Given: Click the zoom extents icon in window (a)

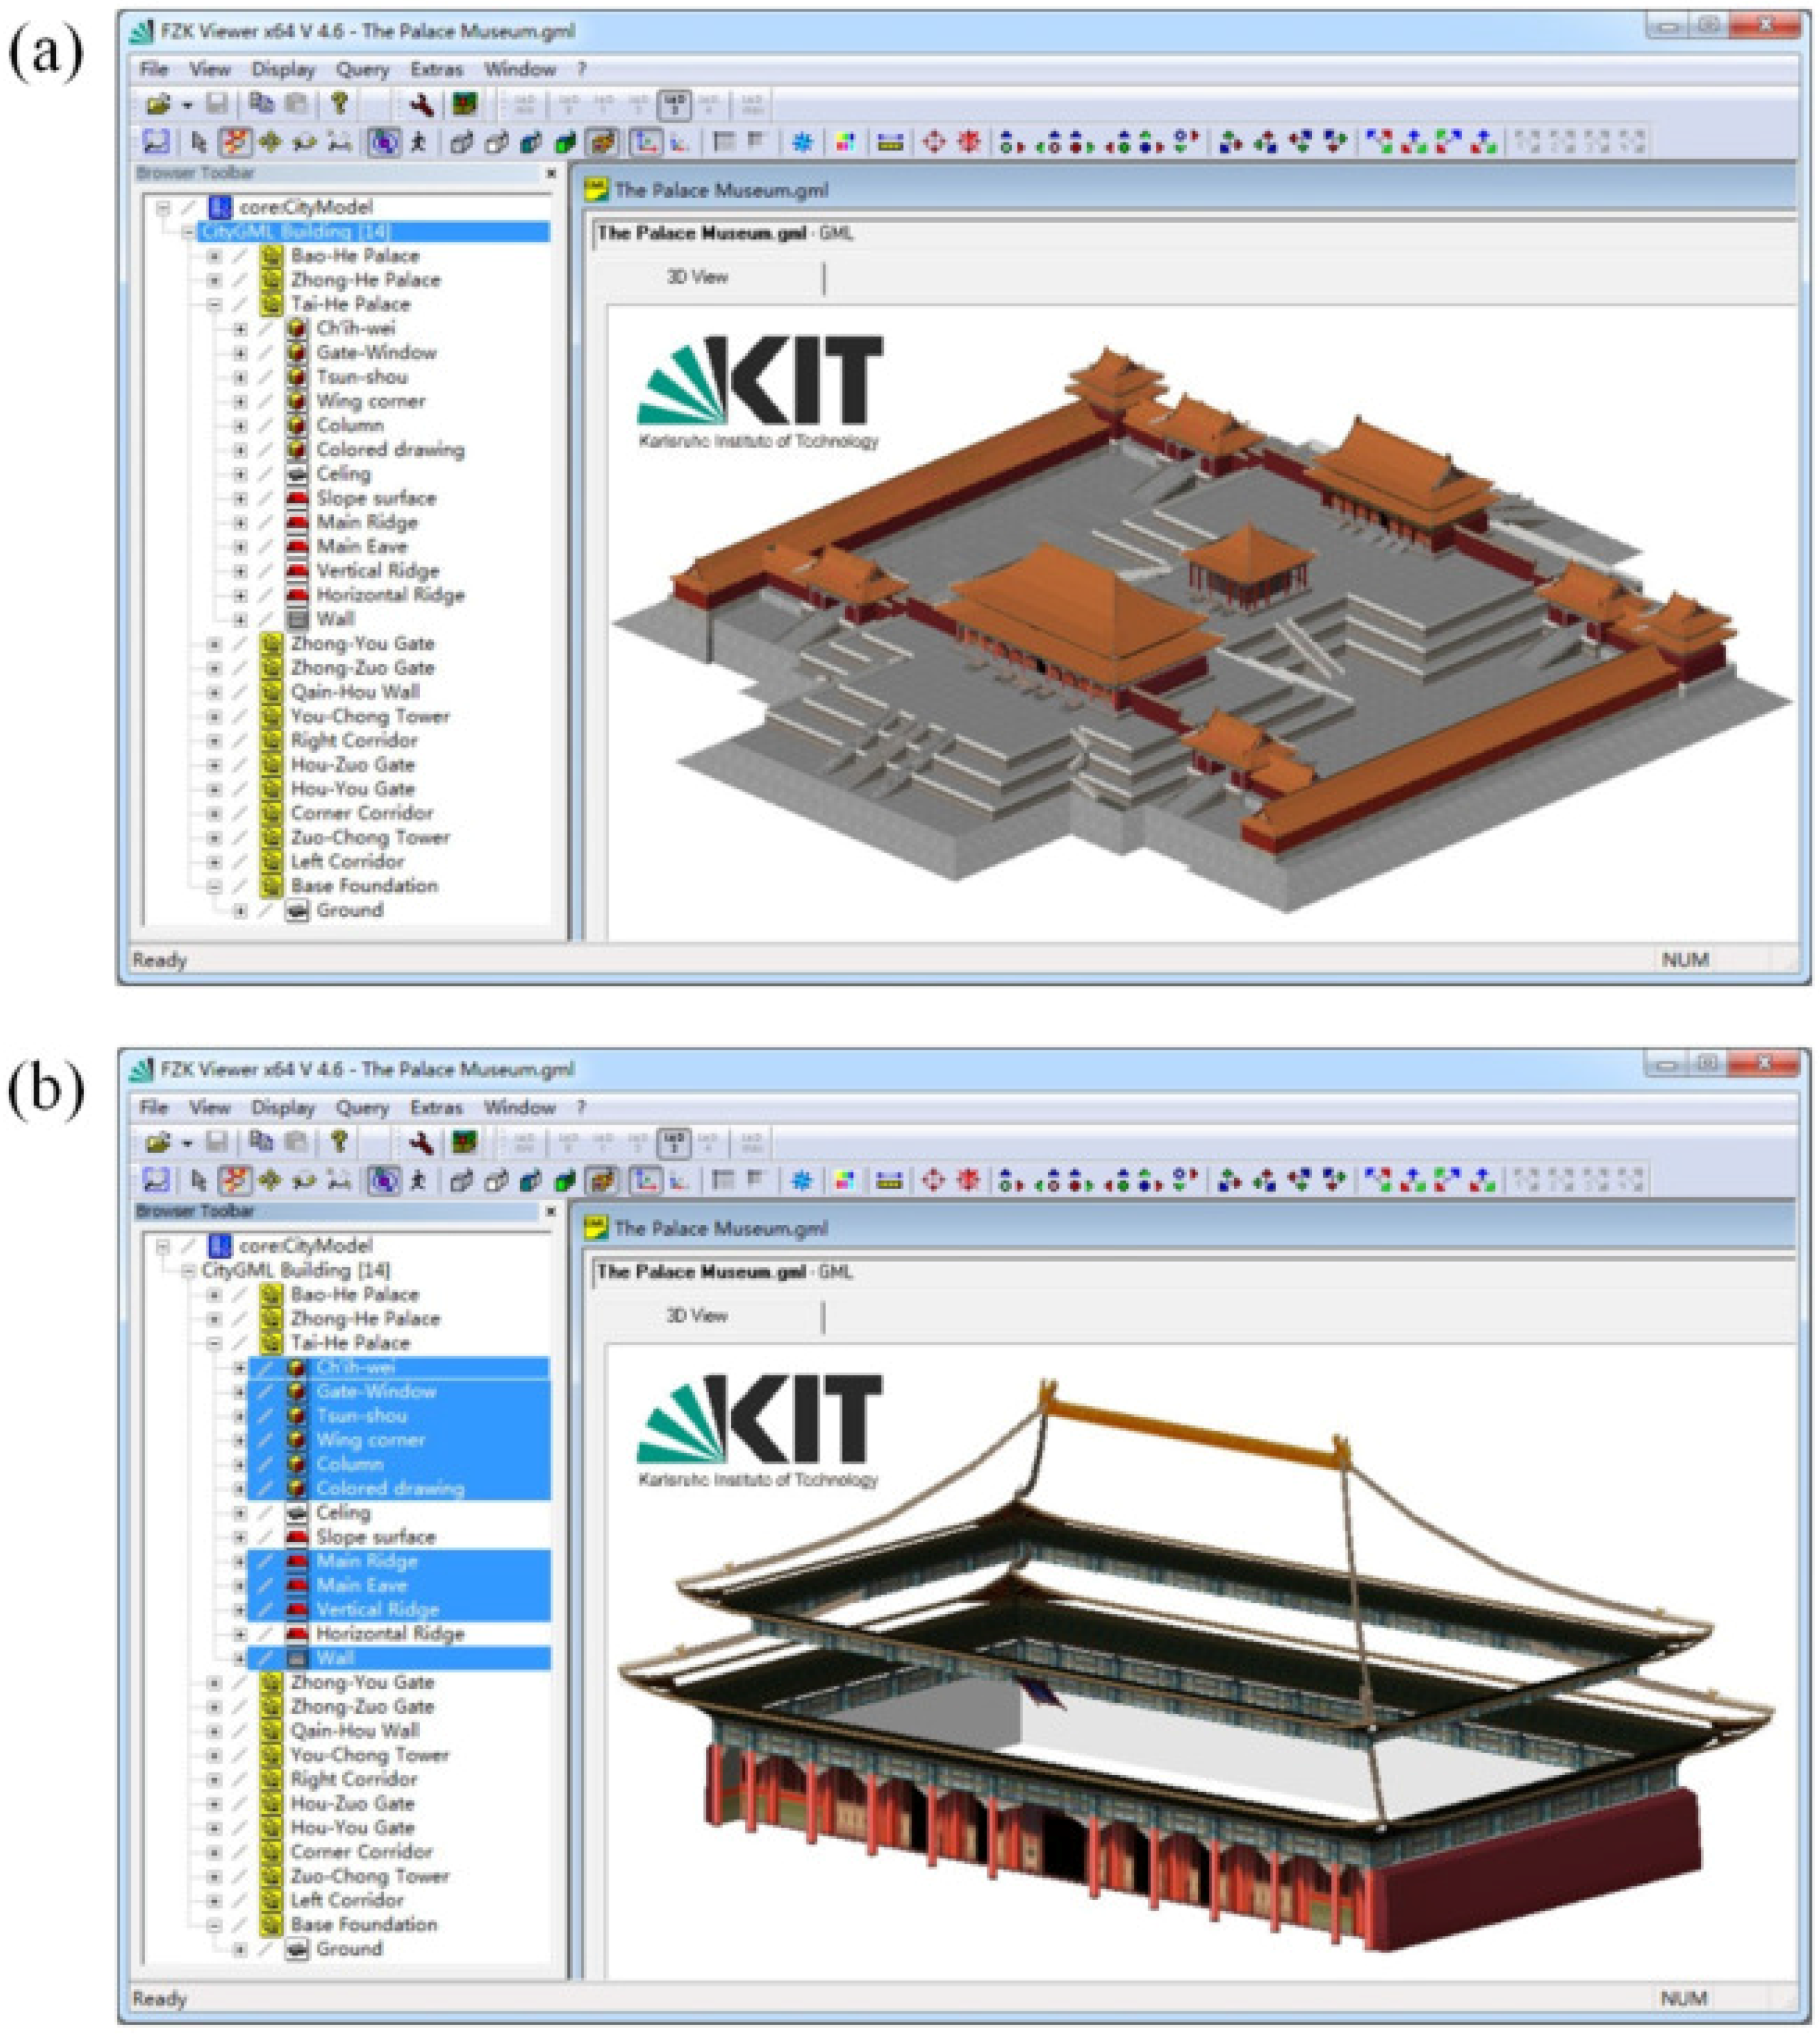Looking at the screenshot, I should [x=156, y=143].
